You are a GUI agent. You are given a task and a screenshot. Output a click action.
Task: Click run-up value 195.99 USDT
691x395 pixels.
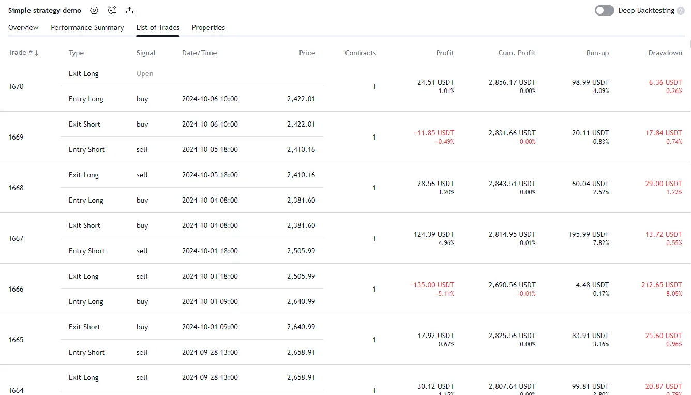589,234
